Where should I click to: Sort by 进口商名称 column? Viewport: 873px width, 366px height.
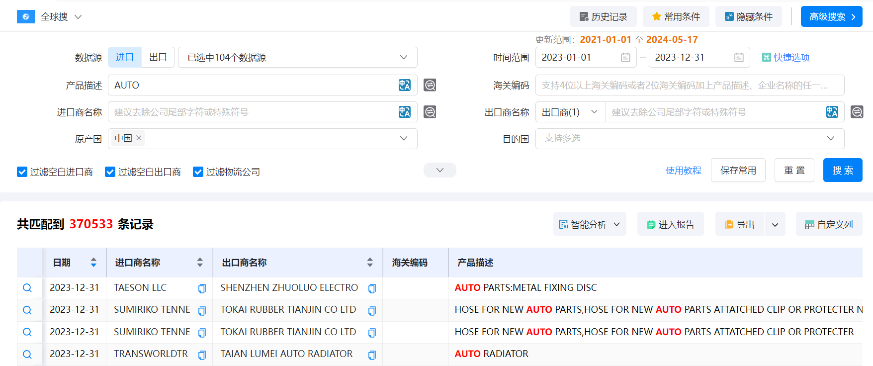pos(200,263)
